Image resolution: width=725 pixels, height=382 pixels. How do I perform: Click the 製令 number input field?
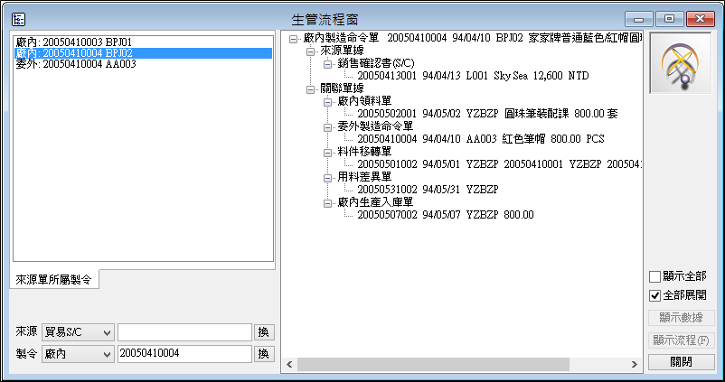[x=184, y=353]
